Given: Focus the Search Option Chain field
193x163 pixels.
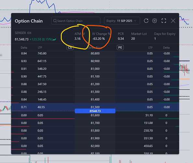Looking at the screenshot, I should pyautogui.click(x=76, y=21).
